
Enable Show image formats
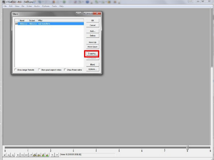16,70
